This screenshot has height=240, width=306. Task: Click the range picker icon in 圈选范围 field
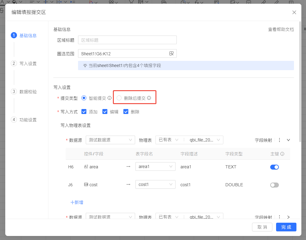point(172,54)
